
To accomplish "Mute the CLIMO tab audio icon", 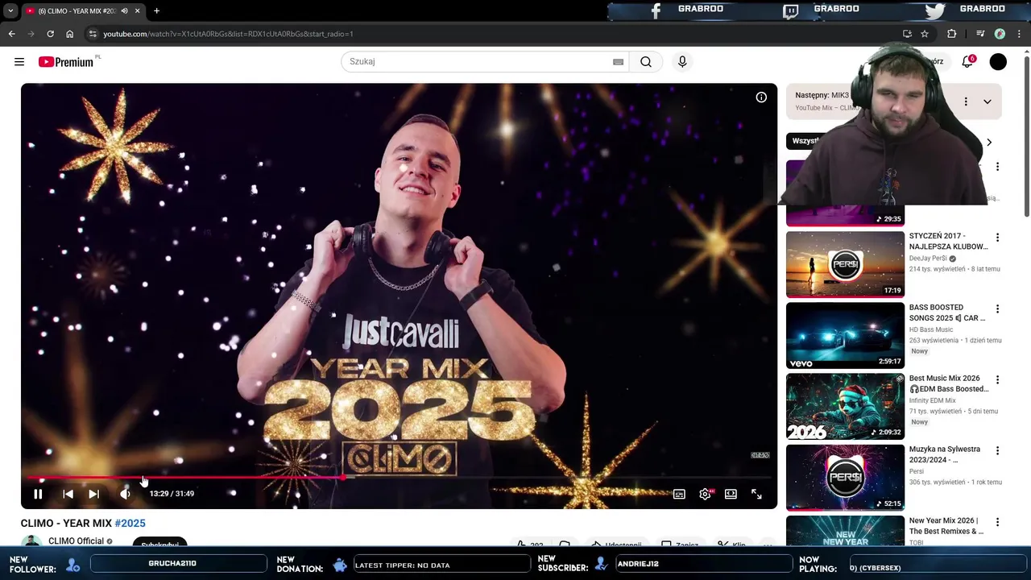I will (x=124, y=11).
